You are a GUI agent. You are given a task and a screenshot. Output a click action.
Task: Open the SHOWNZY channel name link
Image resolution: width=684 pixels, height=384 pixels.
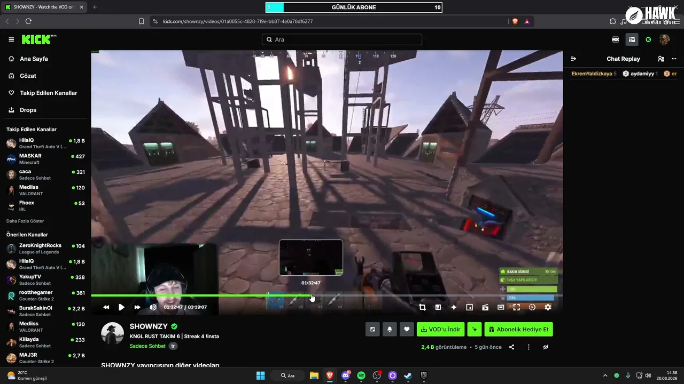click(149, 326)
